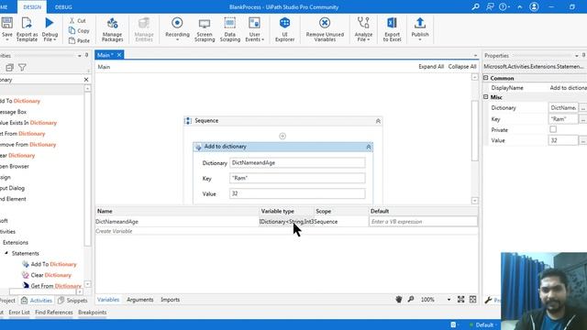587x330 pixels.
Task: Paste from clipboard with Paste
Action: pyautogui.click(x=79, y=40)
